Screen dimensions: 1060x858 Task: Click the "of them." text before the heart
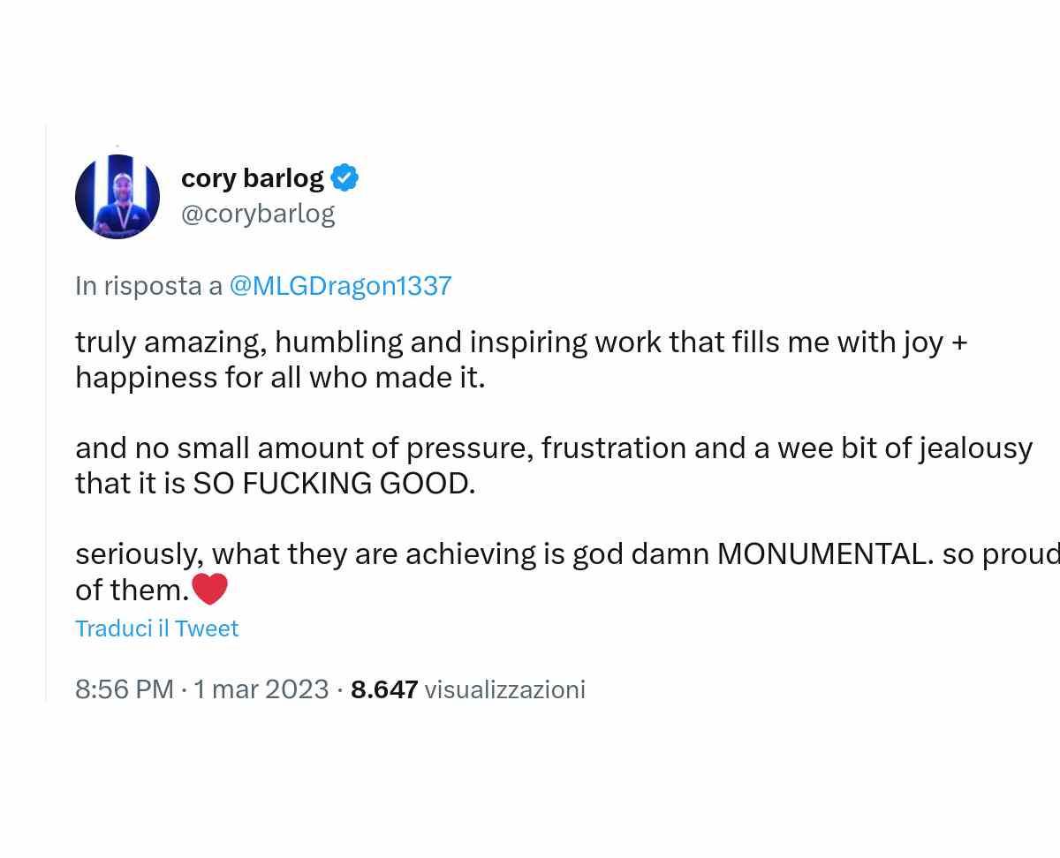coord(132,590)
